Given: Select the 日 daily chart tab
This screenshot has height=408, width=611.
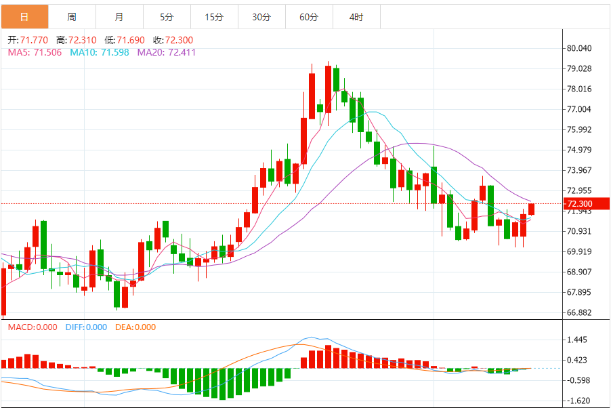Looking at the screenshot, I should [x=24, y=17].
